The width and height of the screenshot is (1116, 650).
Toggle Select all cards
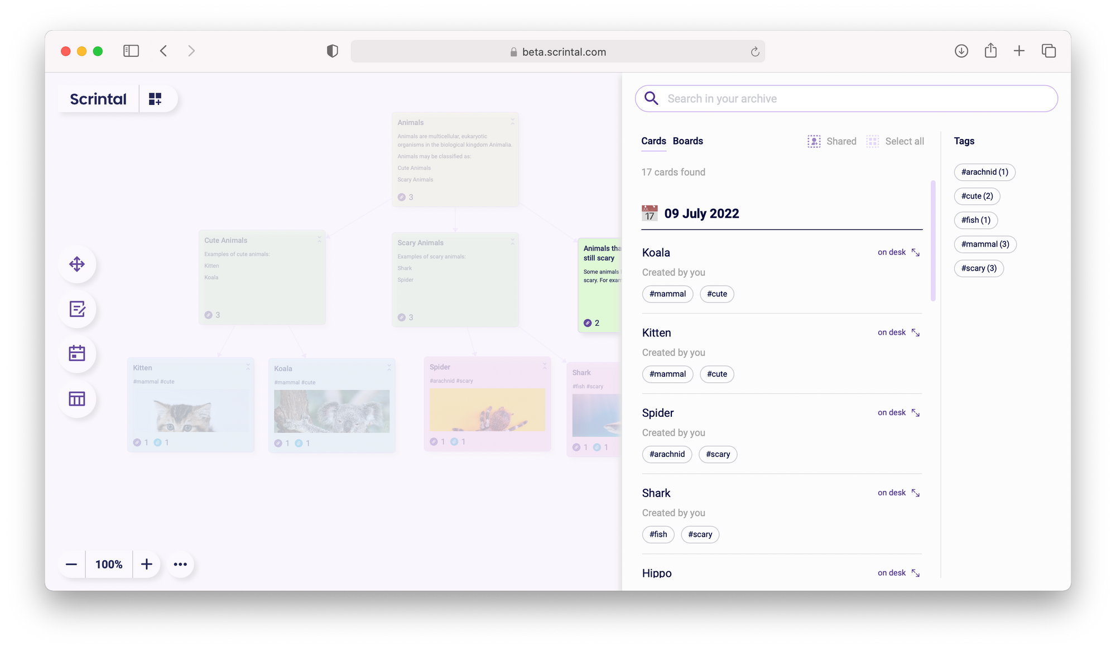pos(895,141)
